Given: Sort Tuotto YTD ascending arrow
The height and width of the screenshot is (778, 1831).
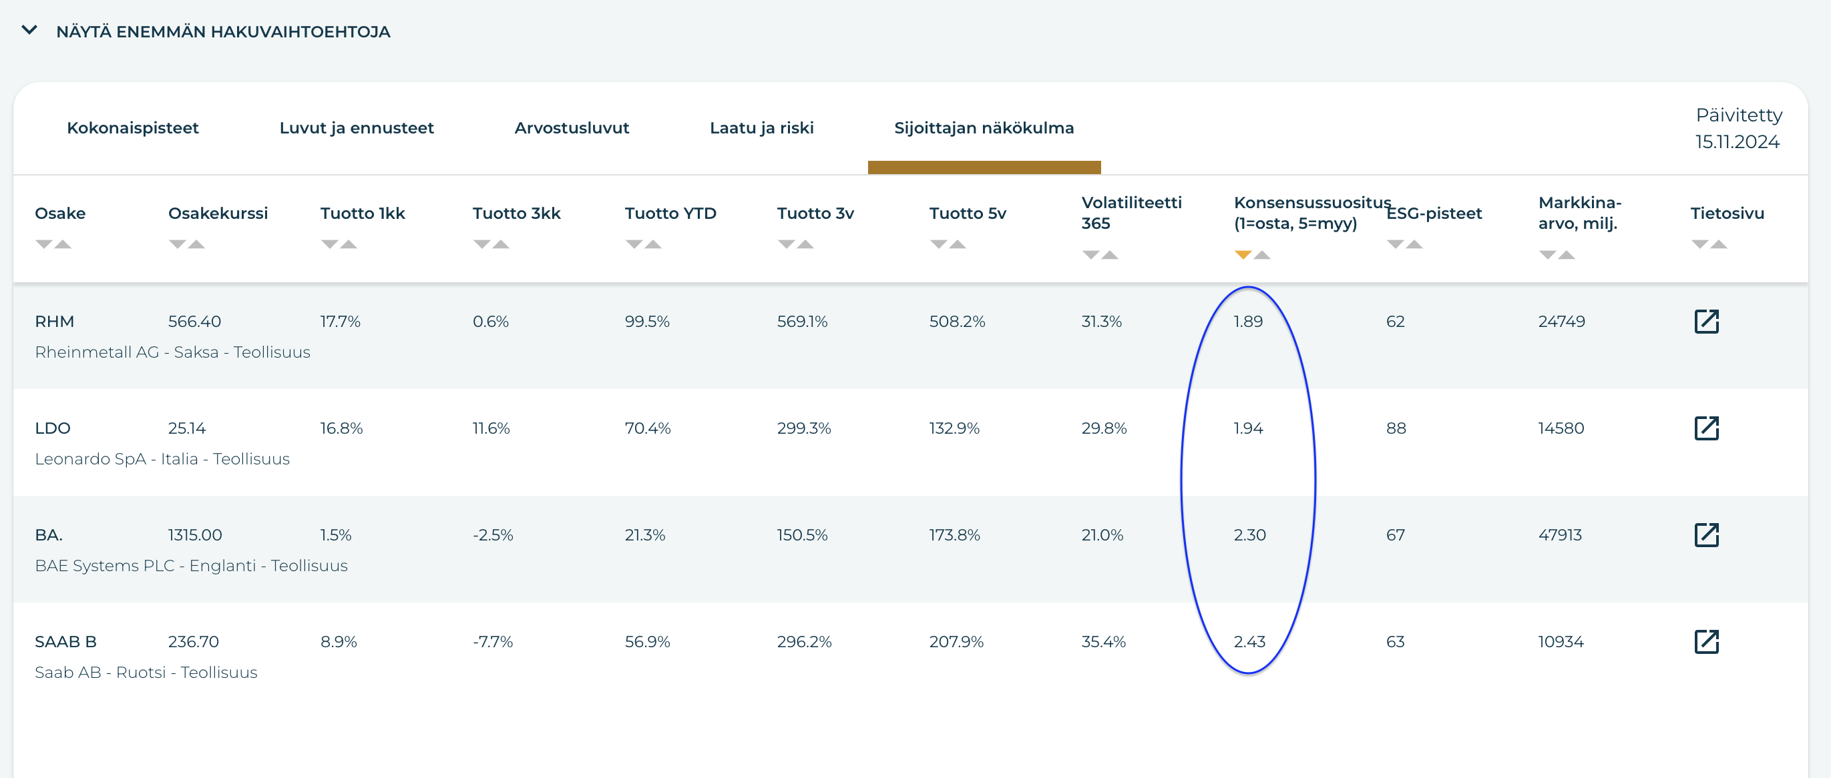Looking at the screenshot, I should pos(652,244).
